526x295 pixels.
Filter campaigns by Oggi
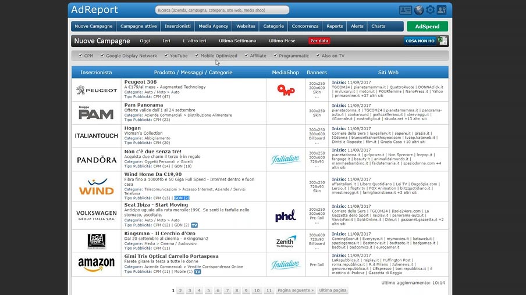144,41
